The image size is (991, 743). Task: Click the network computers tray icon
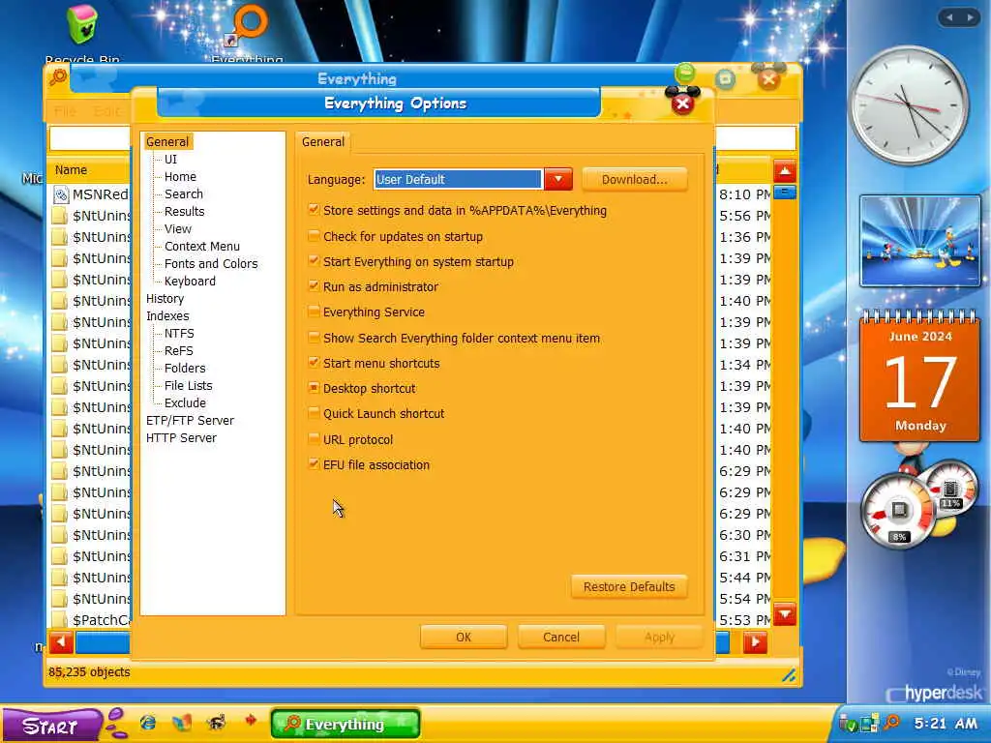point(870,723)
